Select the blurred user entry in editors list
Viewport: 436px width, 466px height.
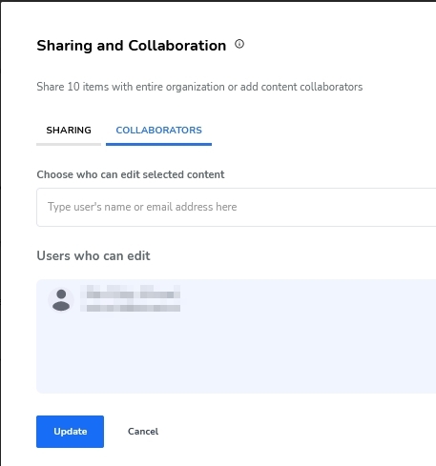pos(131,298)
